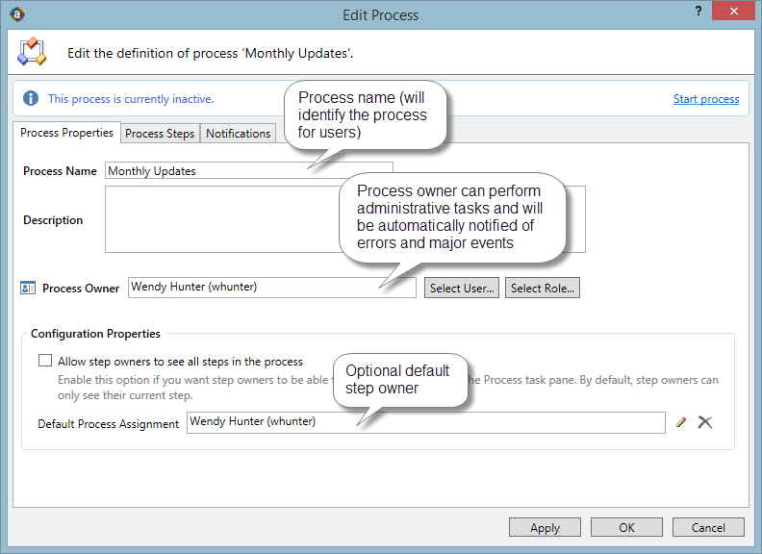Click the Start process link
The image size is (762, 554).
(x=705, y=99)
